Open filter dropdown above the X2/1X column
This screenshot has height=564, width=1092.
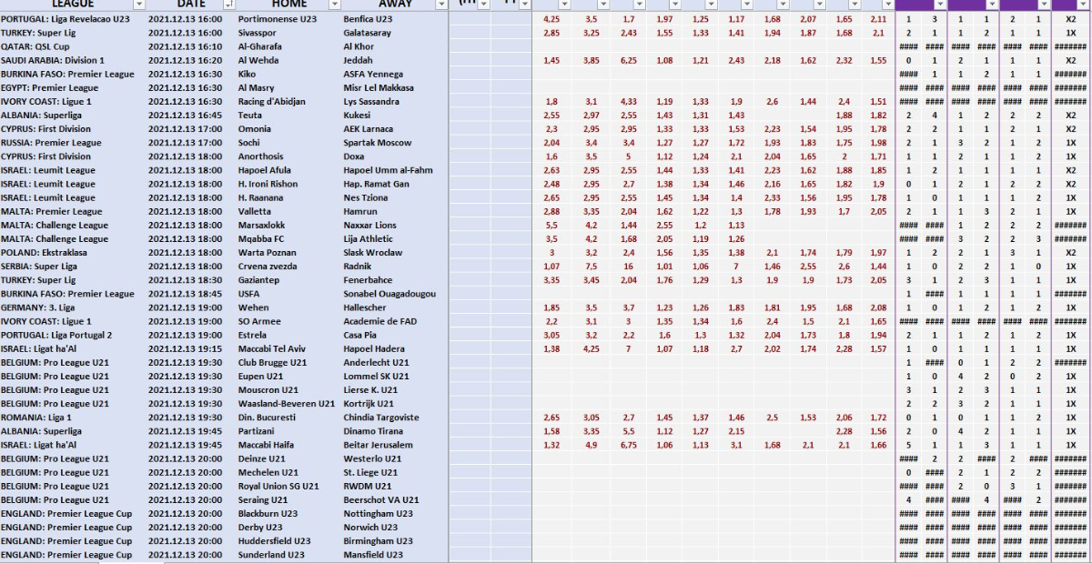(x=1082, y=5)
